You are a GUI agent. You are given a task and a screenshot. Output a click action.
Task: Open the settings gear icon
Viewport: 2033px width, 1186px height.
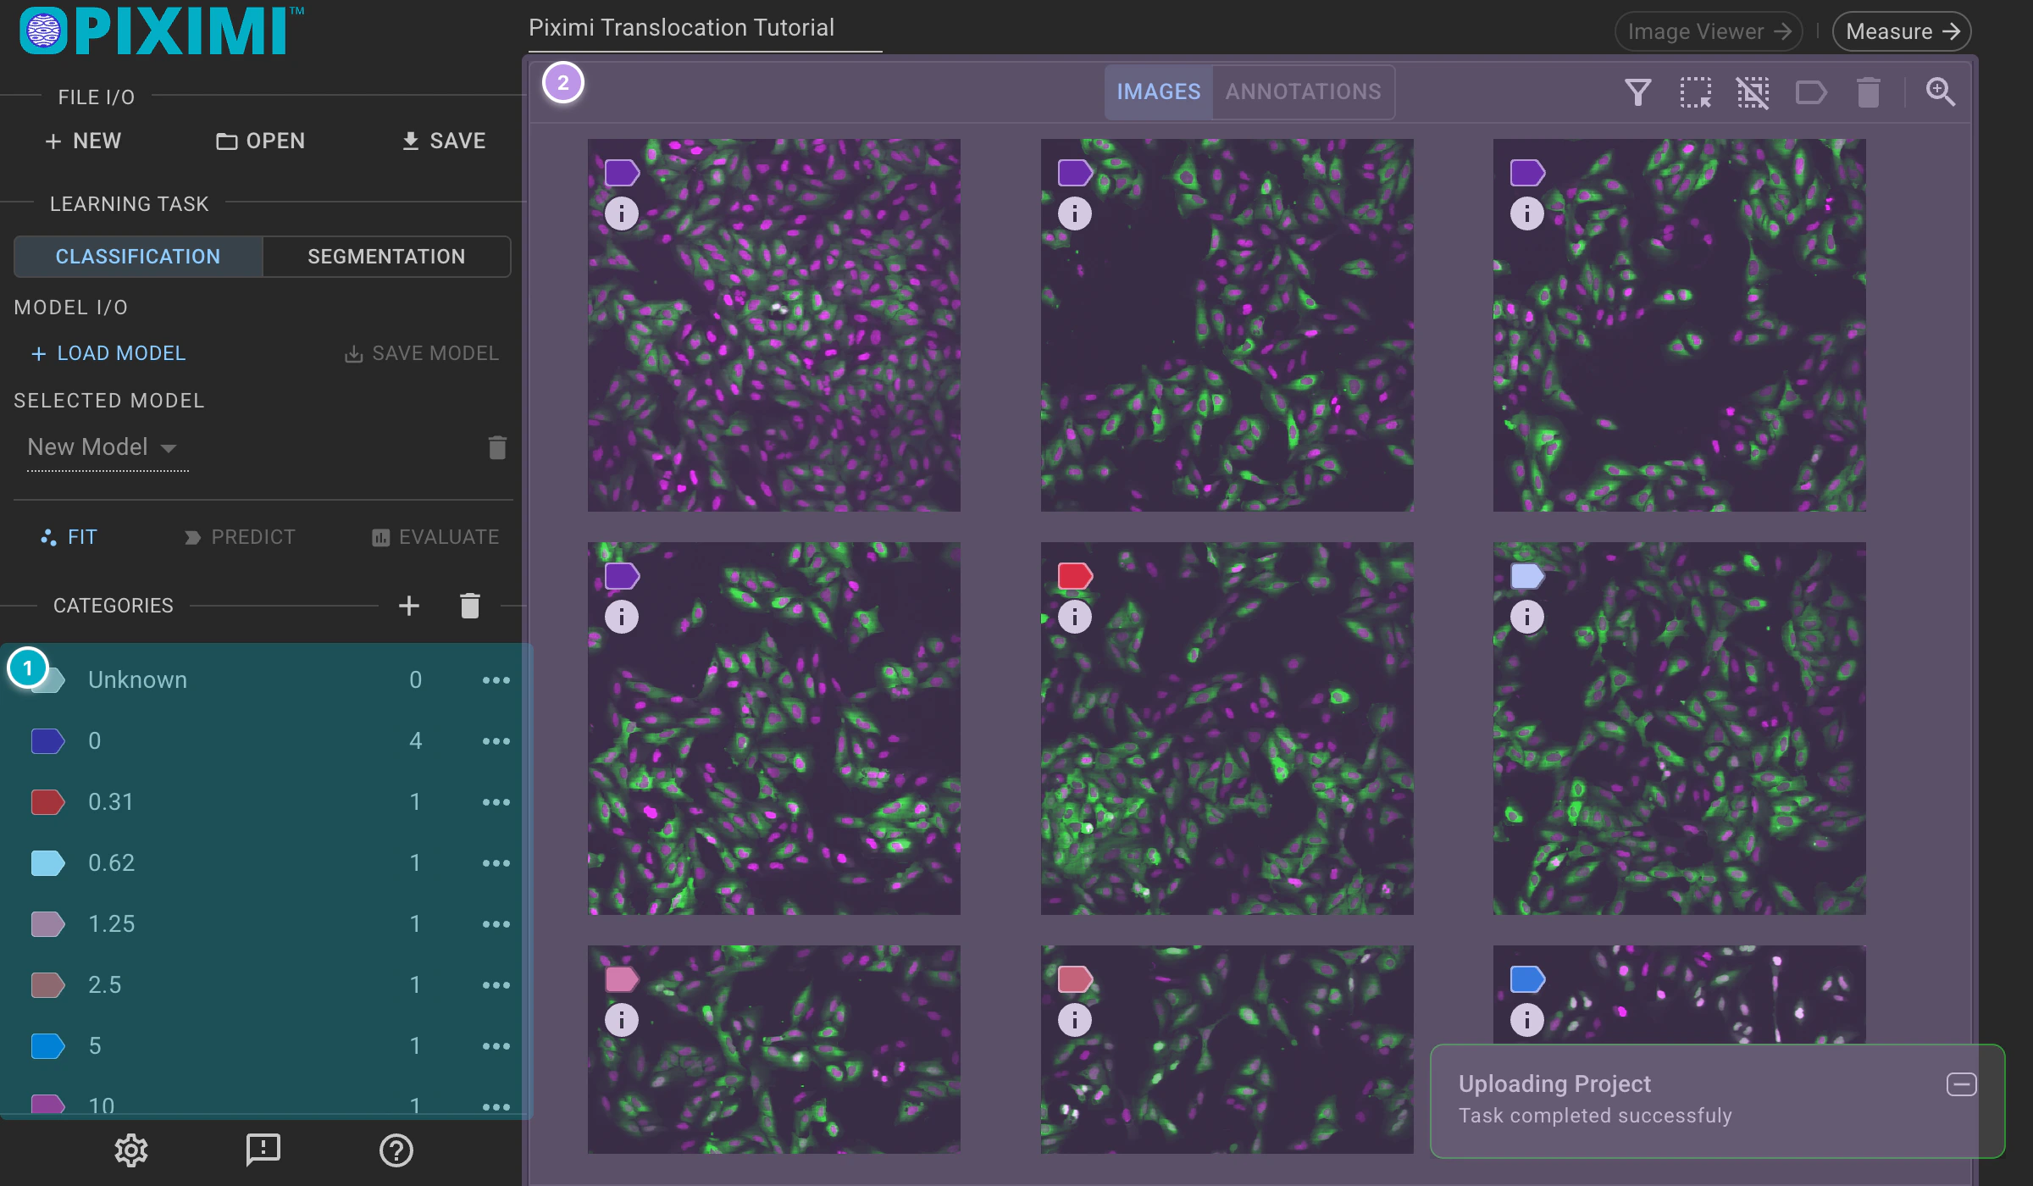point(131,1150)
